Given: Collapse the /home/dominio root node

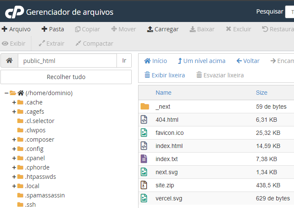Looking at the screenshot, I should click(6, 93).
